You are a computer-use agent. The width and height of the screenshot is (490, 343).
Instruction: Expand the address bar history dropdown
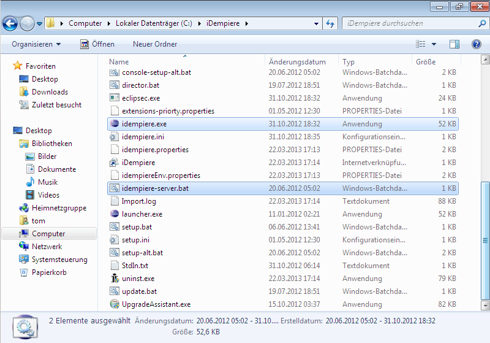tap(317, 23)
